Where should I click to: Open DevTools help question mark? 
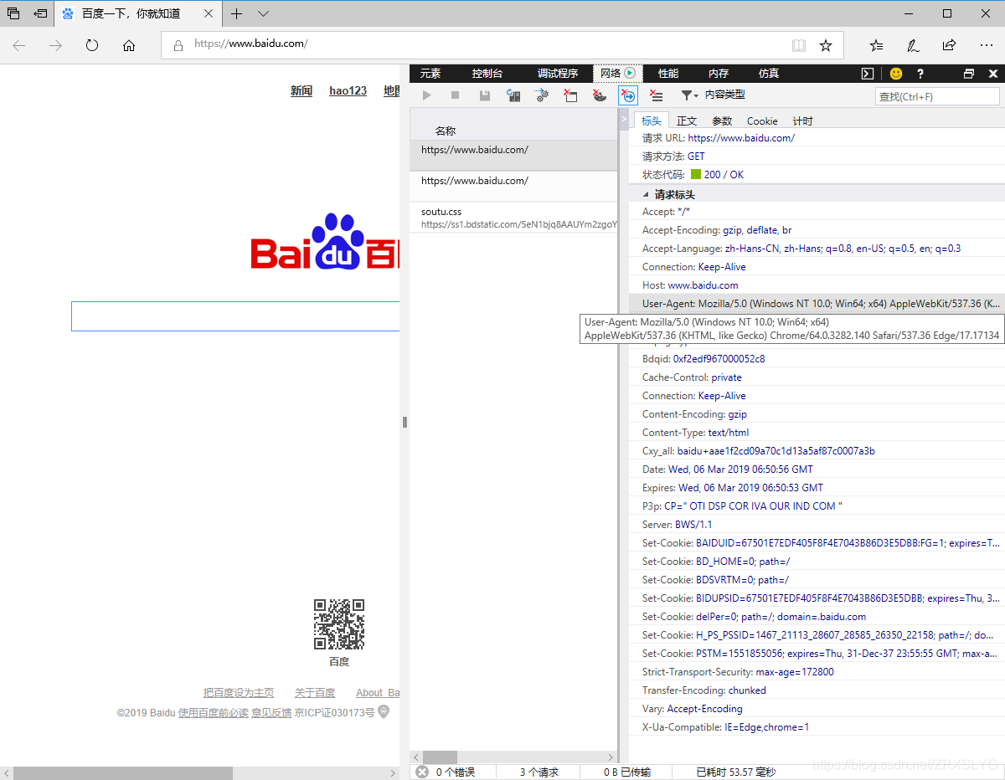point(920,74)
